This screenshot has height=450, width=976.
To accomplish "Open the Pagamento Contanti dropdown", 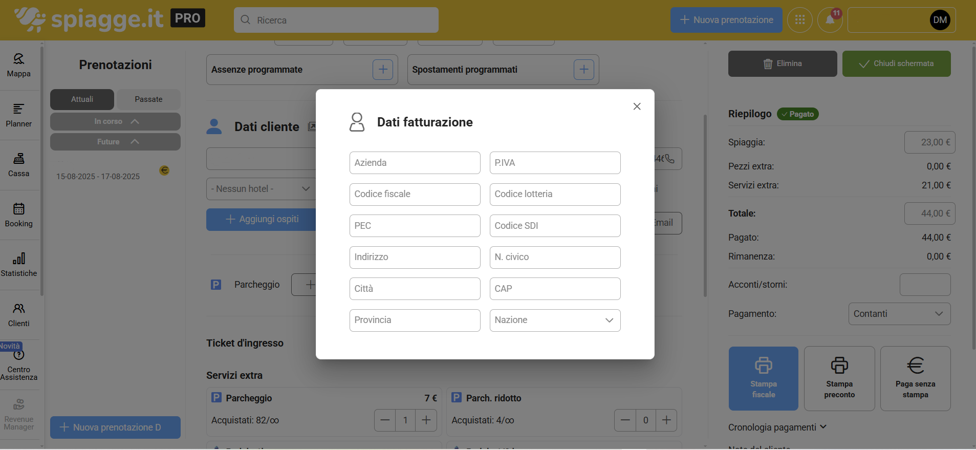I will pyautogui.click(x=899, y=314).
